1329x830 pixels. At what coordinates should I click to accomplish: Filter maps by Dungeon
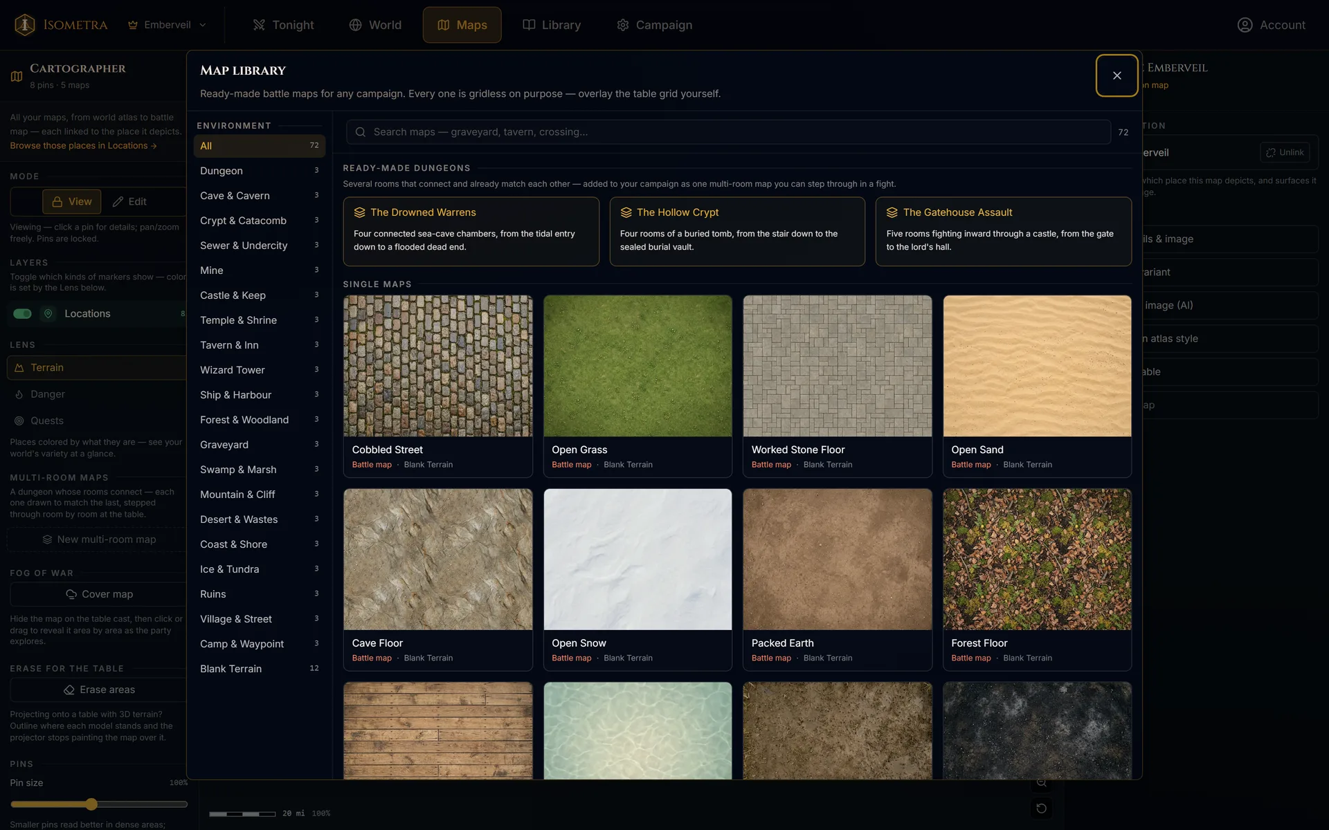point(260,171)
